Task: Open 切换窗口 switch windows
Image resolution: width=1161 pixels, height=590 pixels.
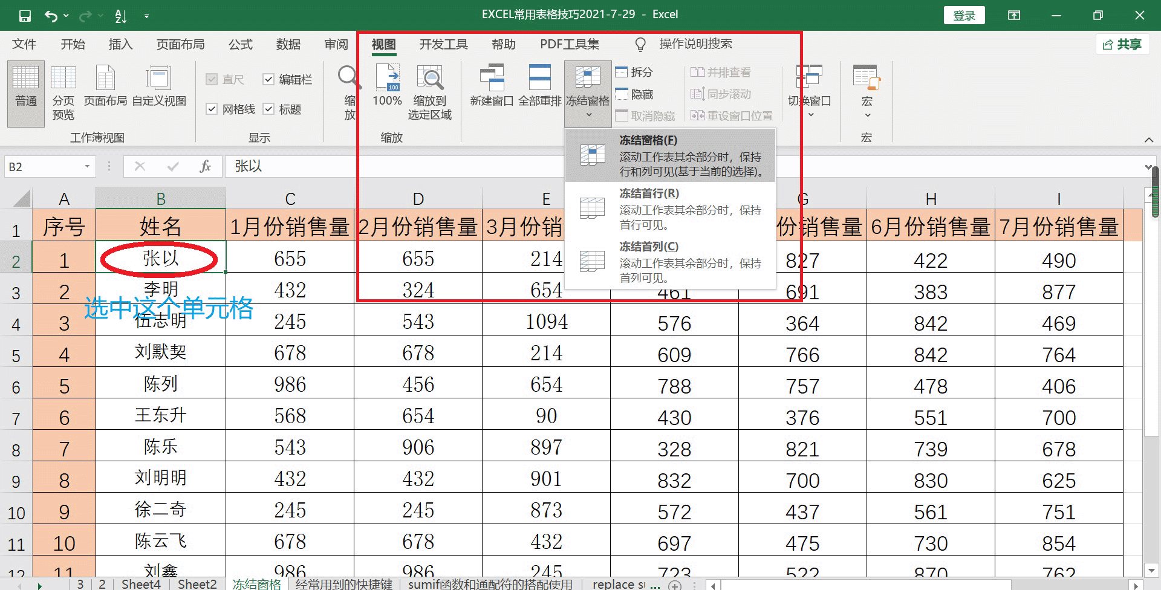Action: (x=809, y=92)
